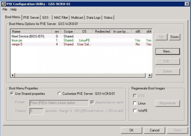Click the 'No' x86 value for winpe 5

pyautogui.click(x=138, y=44)
